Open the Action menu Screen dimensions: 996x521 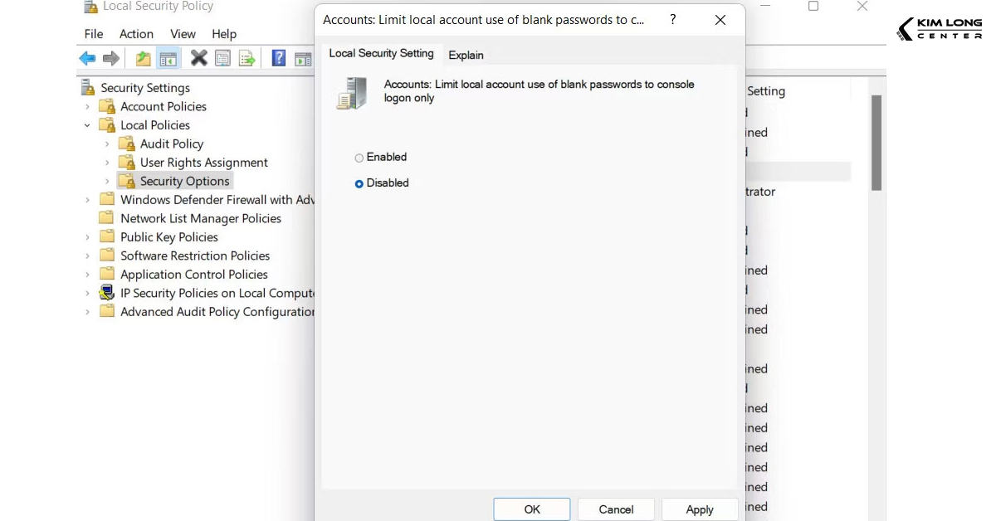tap(136, 34)
